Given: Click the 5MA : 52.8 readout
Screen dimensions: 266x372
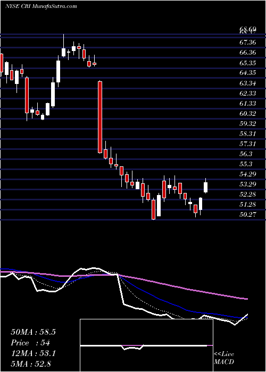Looking at the screenshot, I should click(31, 363).
